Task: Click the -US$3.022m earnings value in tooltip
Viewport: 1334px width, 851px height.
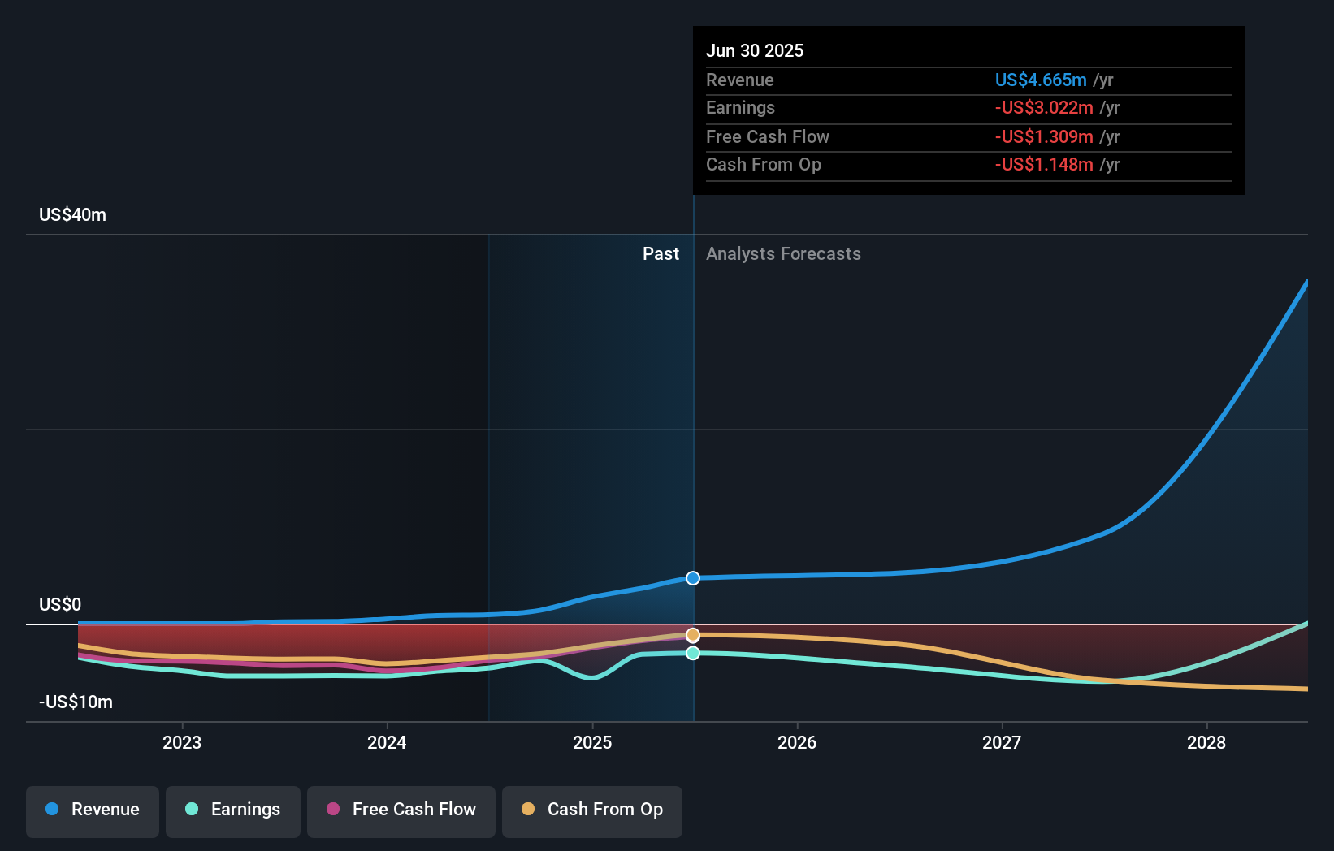Action: (1044, 107)
